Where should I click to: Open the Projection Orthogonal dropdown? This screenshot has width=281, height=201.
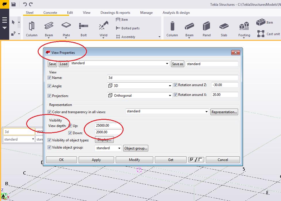point(170,96)
